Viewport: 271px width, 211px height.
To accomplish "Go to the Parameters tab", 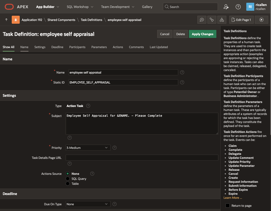I will click(99, 47).
